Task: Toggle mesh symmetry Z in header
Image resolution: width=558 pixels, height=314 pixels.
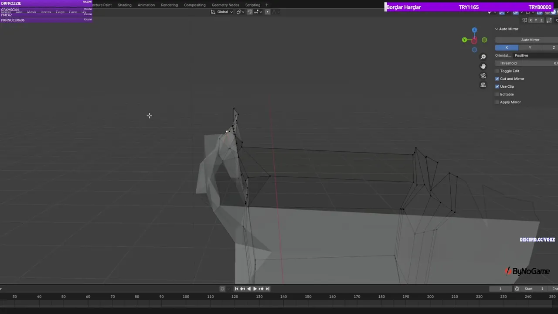Action: (542, 20)
